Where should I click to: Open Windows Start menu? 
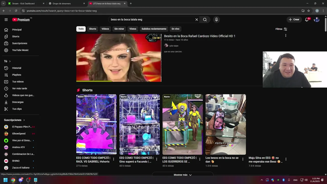(x=5, y=180)
